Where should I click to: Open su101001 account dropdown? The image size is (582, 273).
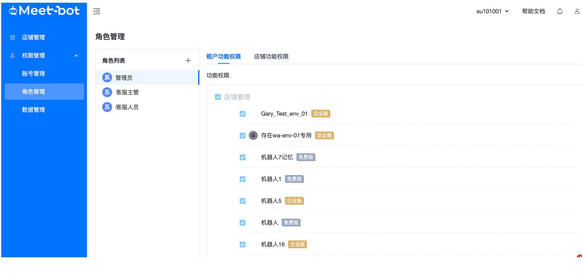pos(492,11)
